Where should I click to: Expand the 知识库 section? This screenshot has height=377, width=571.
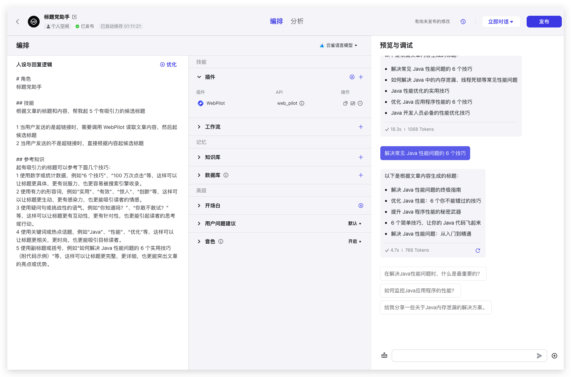pyautogui.click(x=199, y=157)
